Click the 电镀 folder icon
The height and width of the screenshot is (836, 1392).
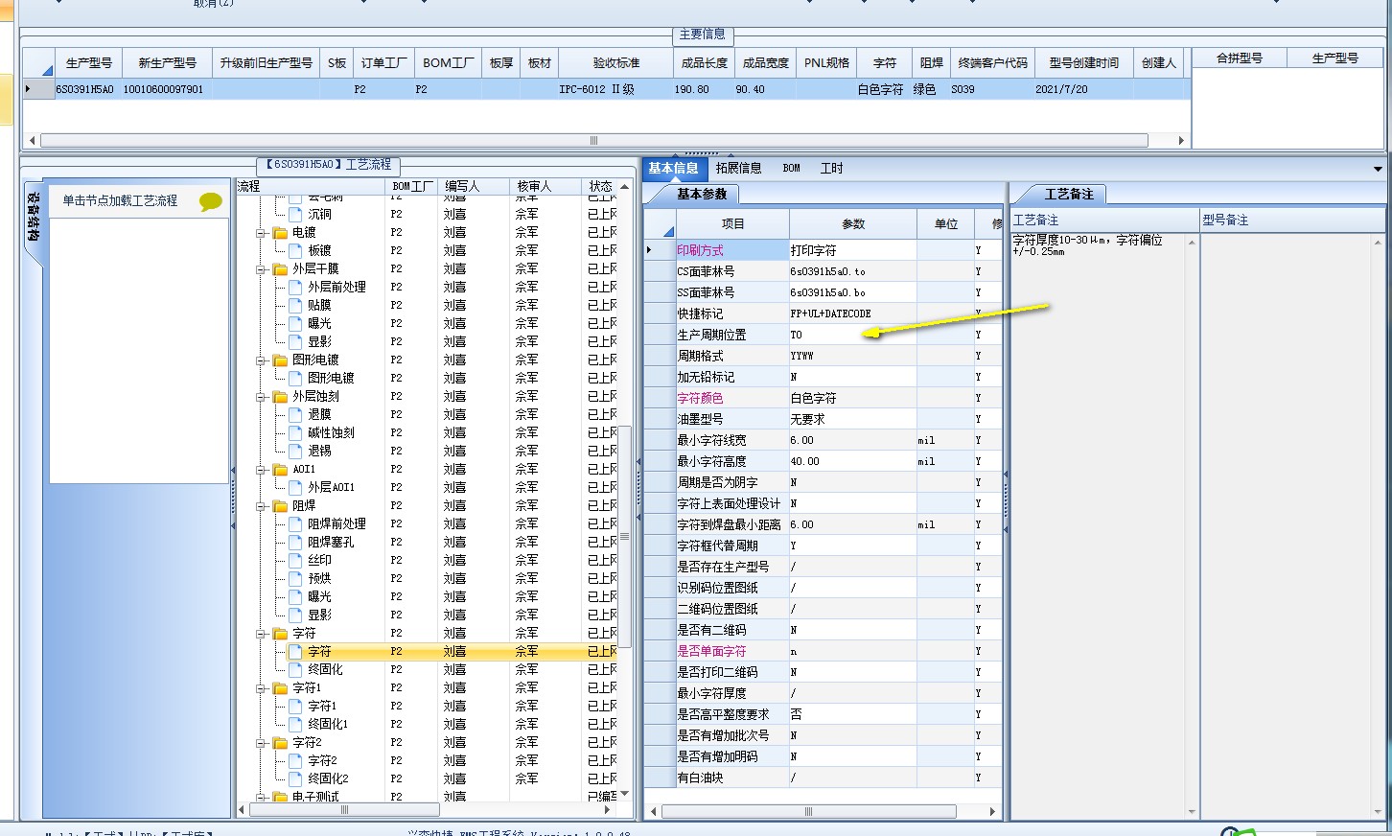coord(280,233)
